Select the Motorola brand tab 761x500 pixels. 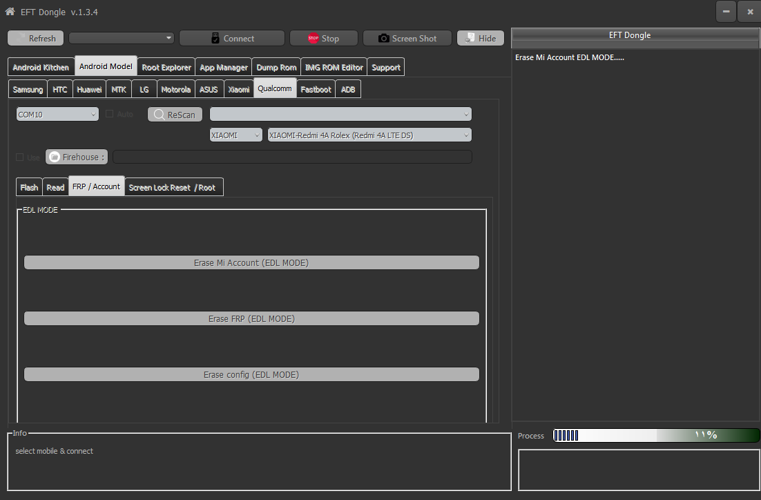pos(175,89)
